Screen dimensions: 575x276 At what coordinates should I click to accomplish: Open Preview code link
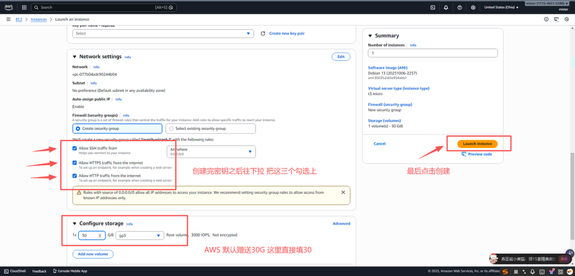477,154
